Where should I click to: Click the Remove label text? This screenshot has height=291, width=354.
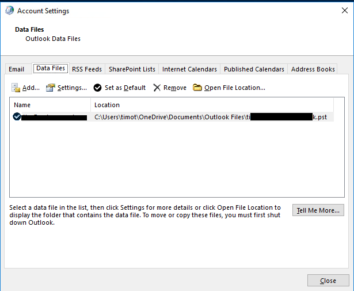[x=175, y=88]
